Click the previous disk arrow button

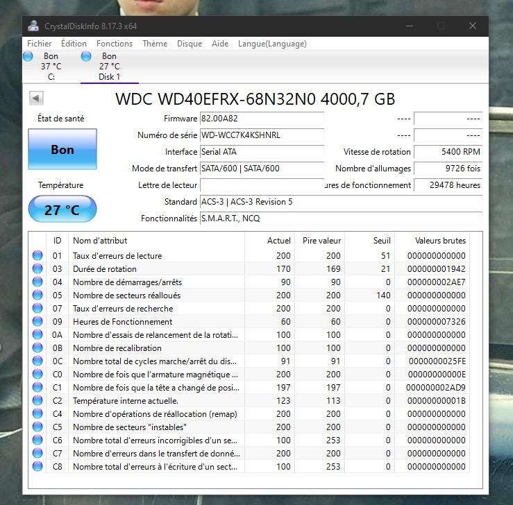[36, 99]
